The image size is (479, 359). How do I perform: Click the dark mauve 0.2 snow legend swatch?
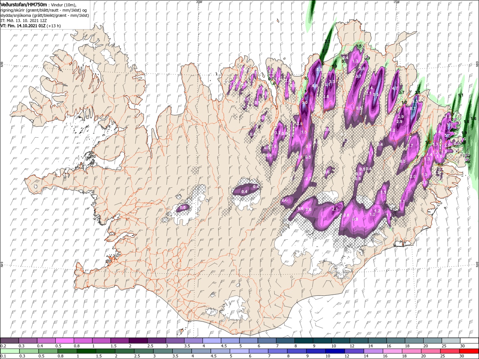[9, 341]
